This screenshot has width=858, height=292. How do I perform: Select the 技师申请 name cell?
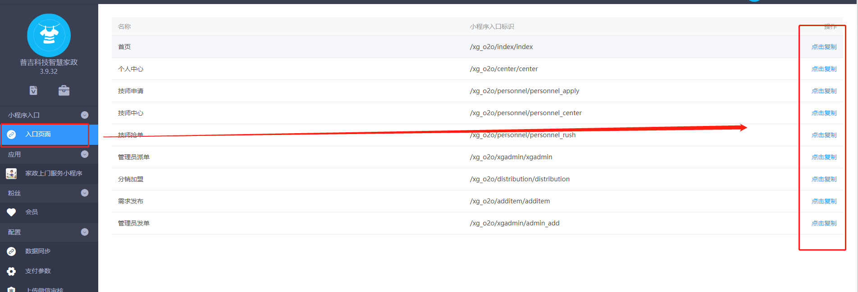pos(131,91)
